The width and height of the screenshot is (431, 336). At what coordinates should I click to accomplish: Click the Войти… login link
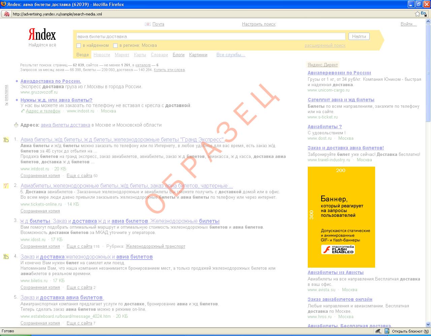408,24
